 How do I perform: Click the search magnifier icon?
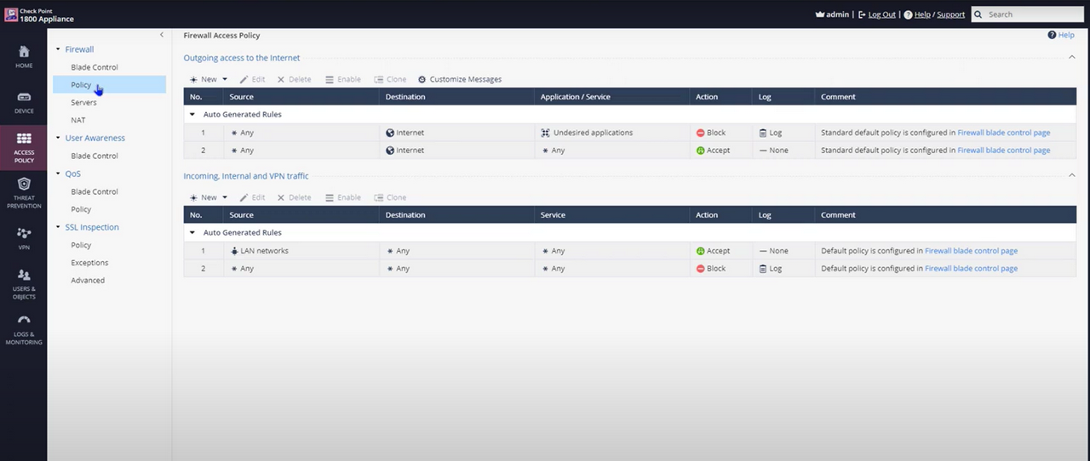point(978,14)
